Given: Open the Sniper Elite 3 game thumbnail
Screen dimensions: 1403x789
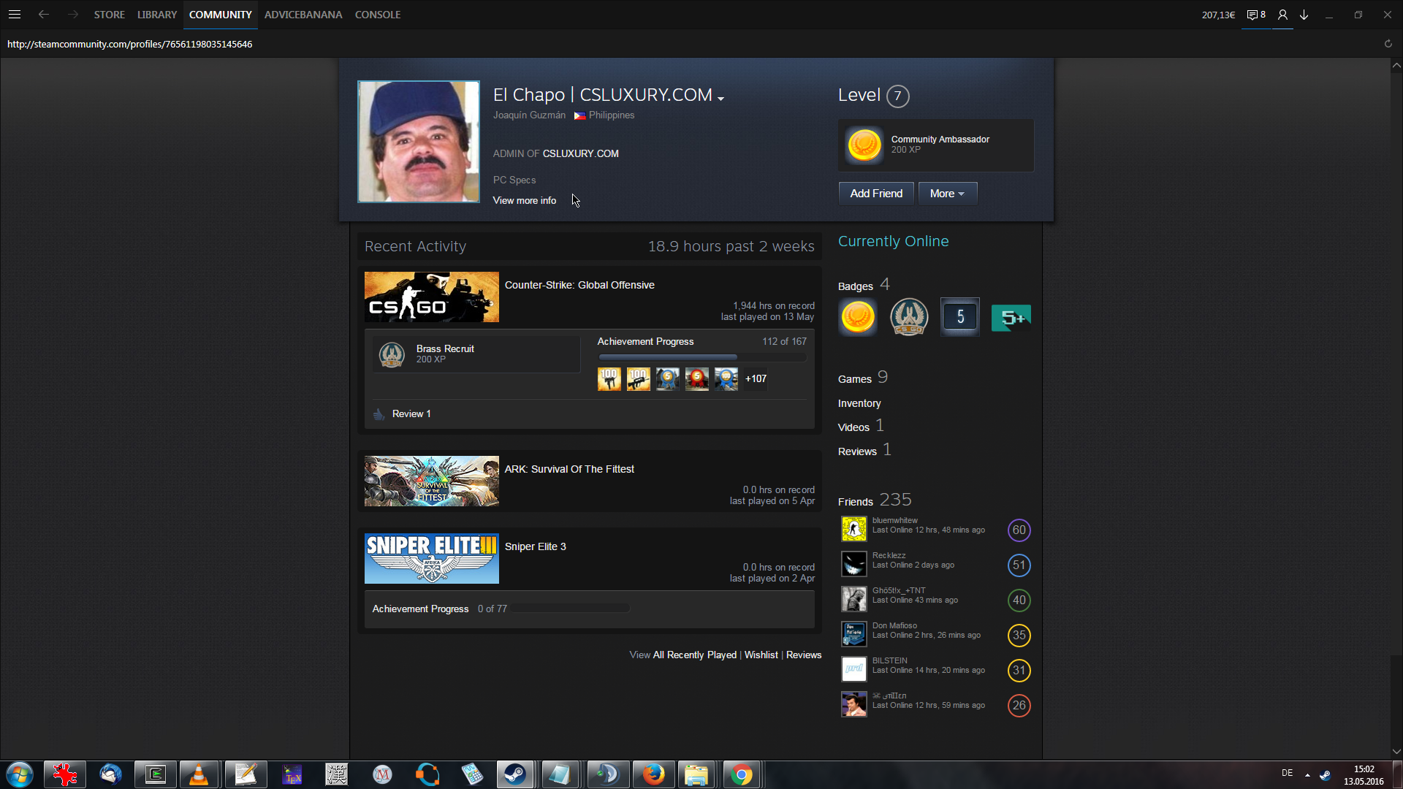Looking at the screenshot, I should coord(431,559).
